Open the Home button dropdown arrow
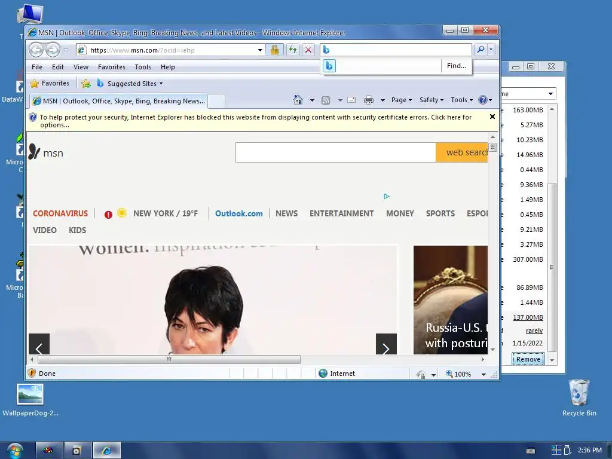 coord(312,100)
